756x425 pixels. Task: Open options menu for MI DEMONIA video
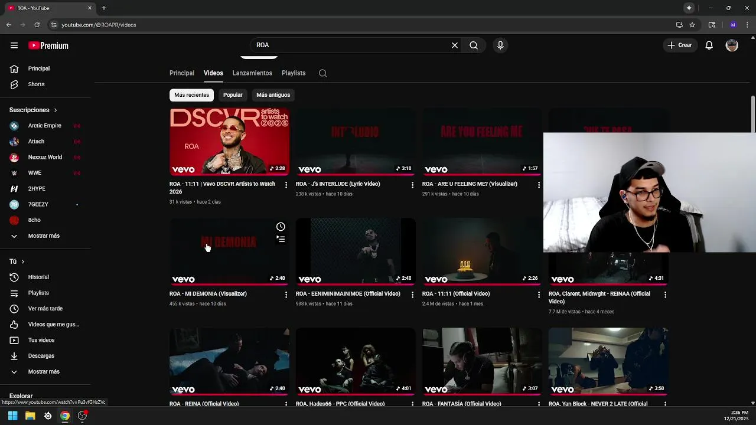(x=286, y=295)
